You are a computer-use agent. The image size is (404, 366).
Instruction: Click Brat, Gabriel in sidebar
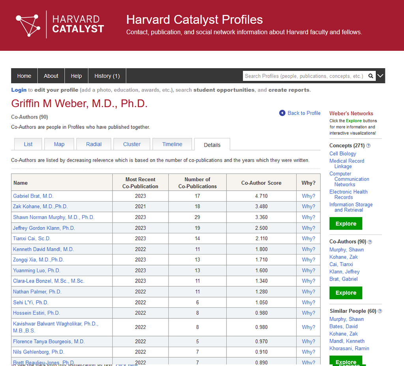(x=344, y=279)
